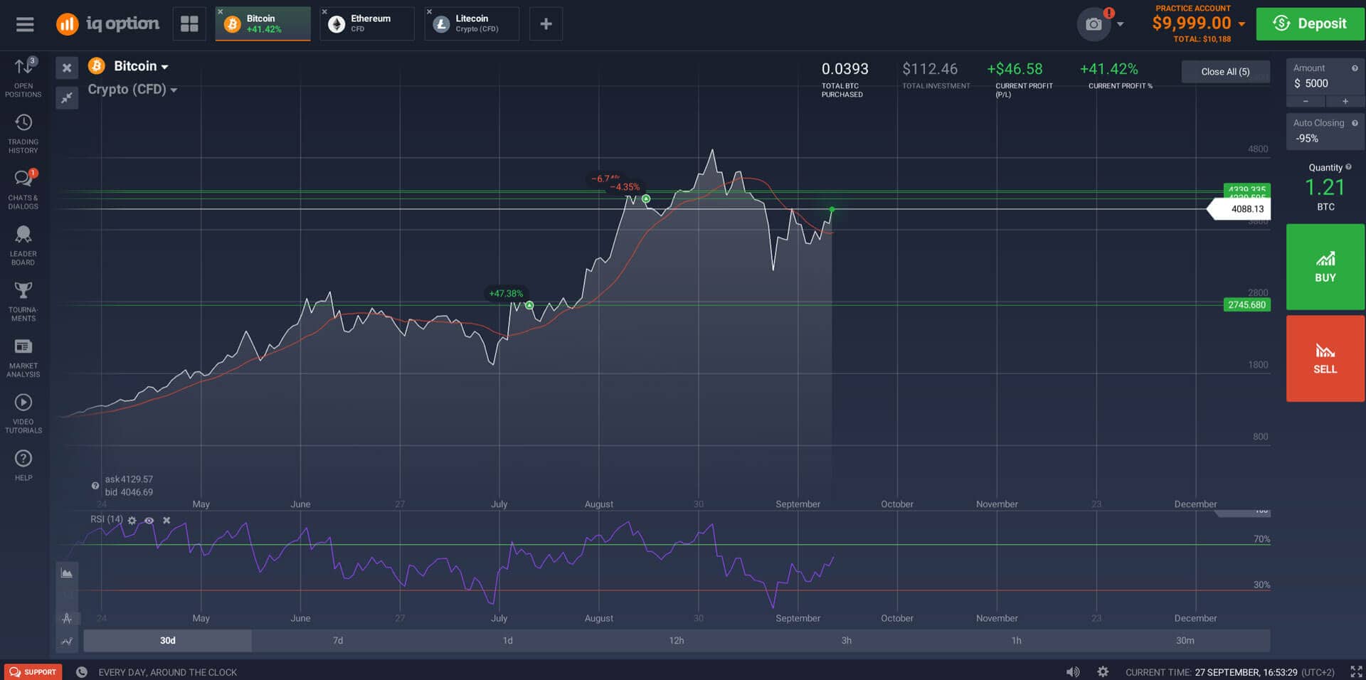Decrease amount with minus button
This screenshot has height=680, width=1366.
(1306, 102)
